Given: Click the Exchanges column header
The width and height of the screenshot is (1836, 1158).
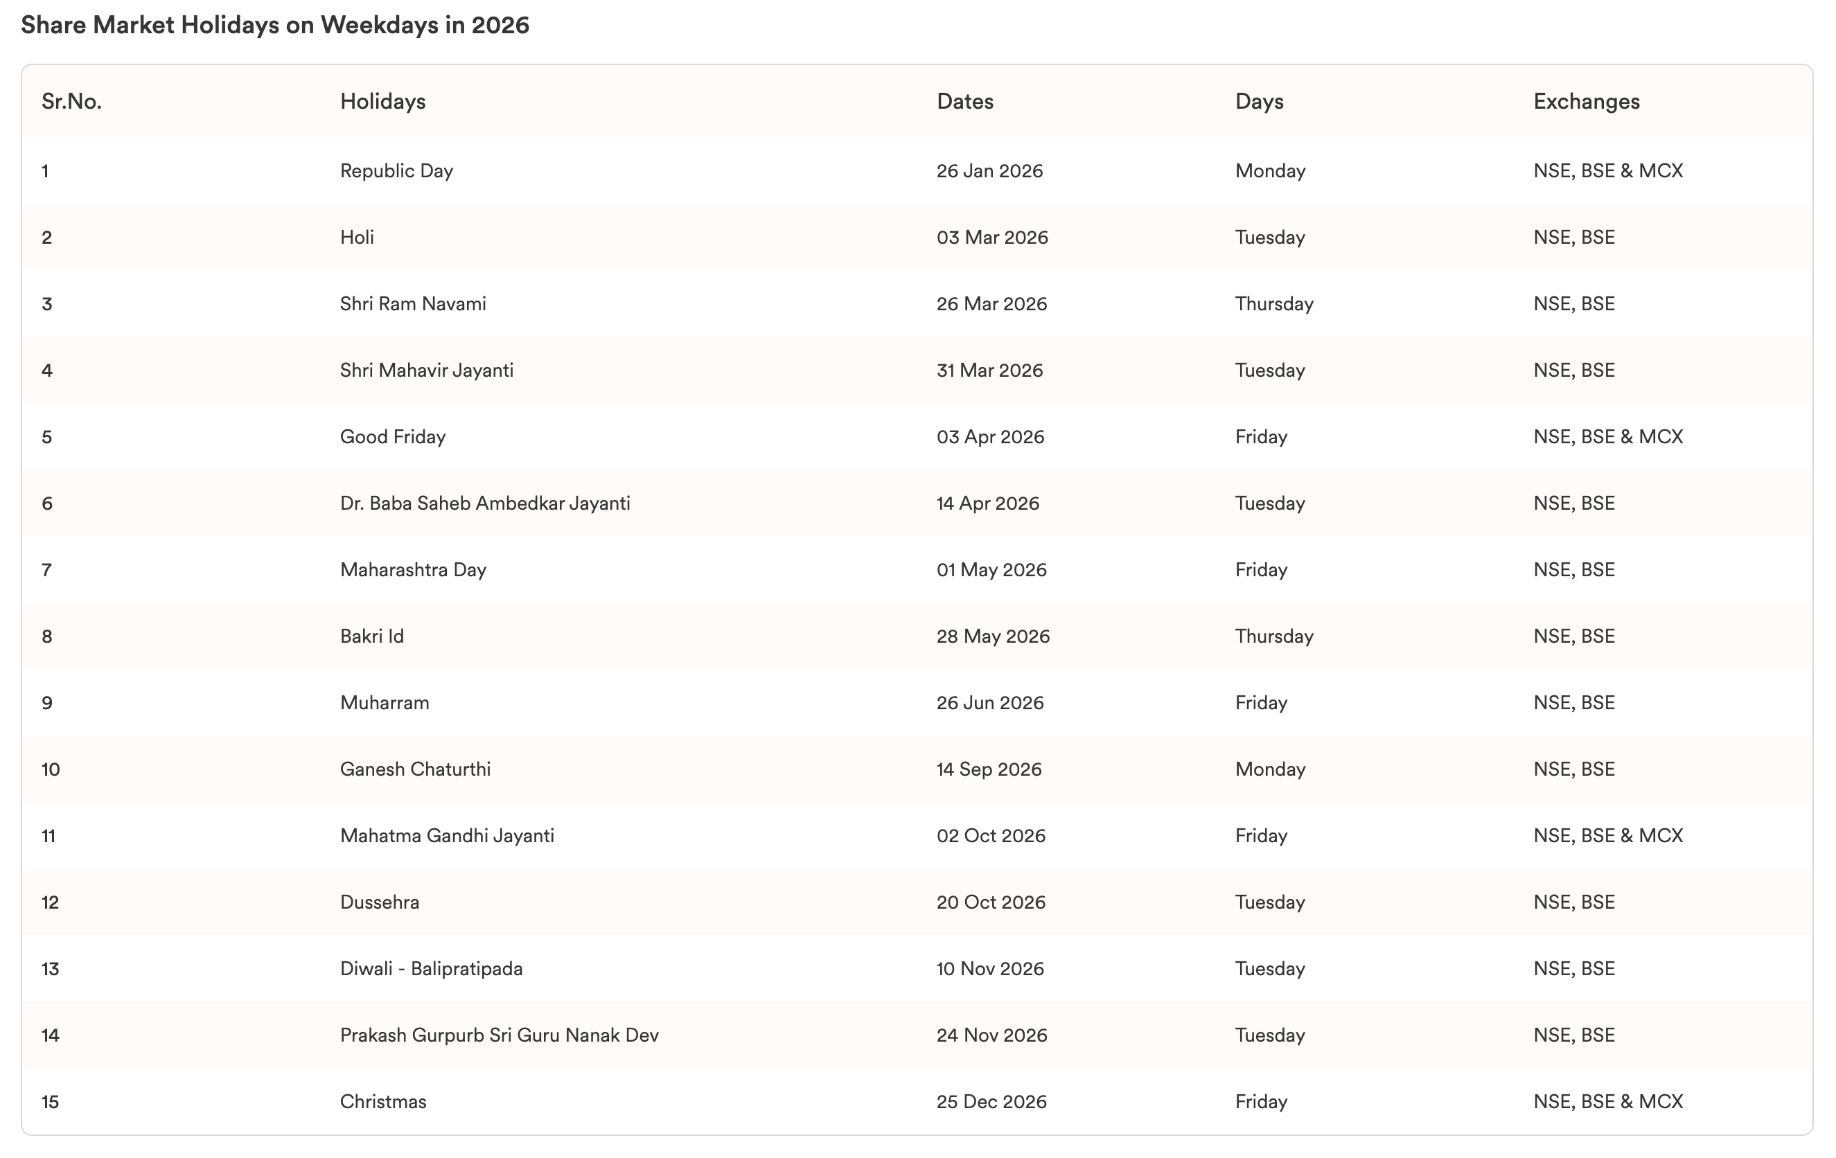Looking at the screenshot, I should (1586, 101).
